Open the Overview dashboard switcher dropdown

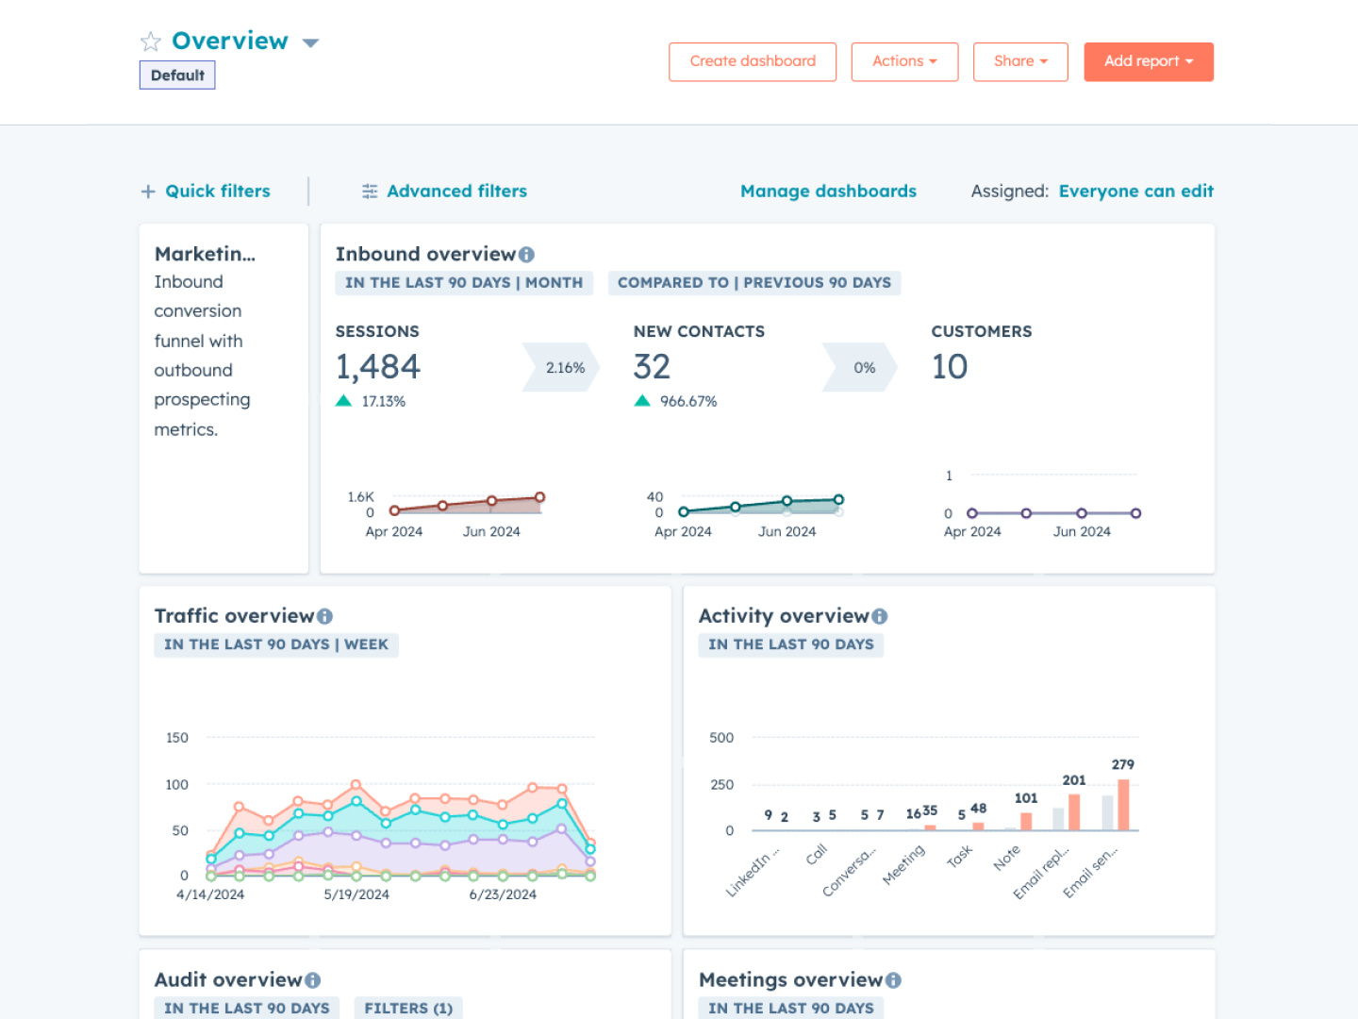pos(310,42)
